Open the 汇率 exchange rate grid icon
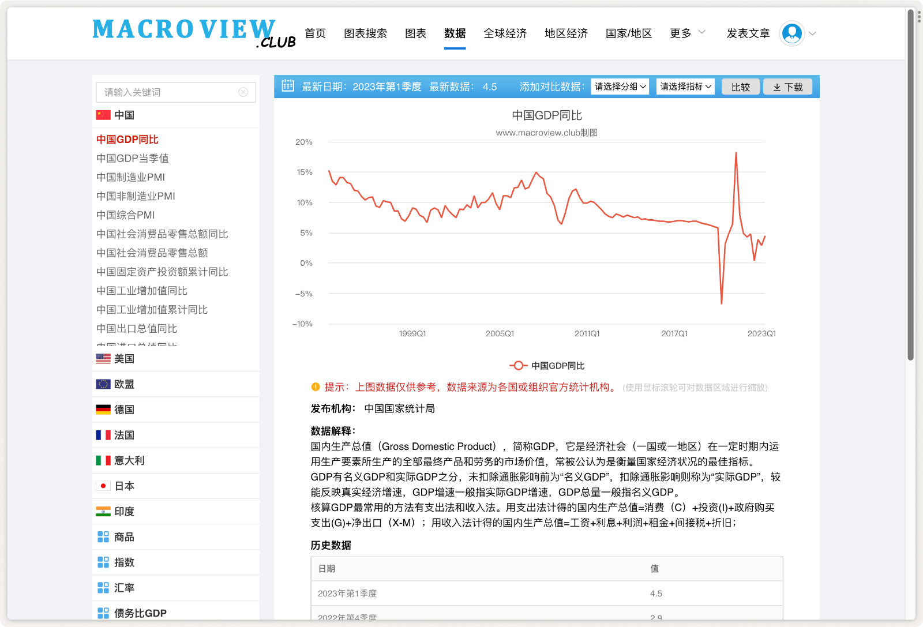The width and height of the screenshot is (923, 627). pyautogui.click(x=103, y=587)
